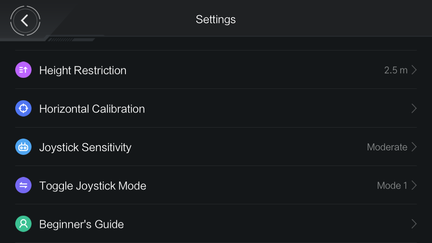Open Beginner's Guide

[x=216, y=224]
